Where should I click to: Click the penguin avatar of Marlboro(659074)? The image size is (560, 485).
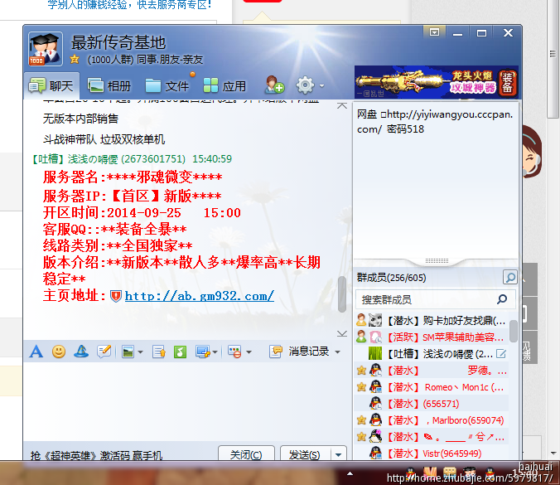(375, 420)
